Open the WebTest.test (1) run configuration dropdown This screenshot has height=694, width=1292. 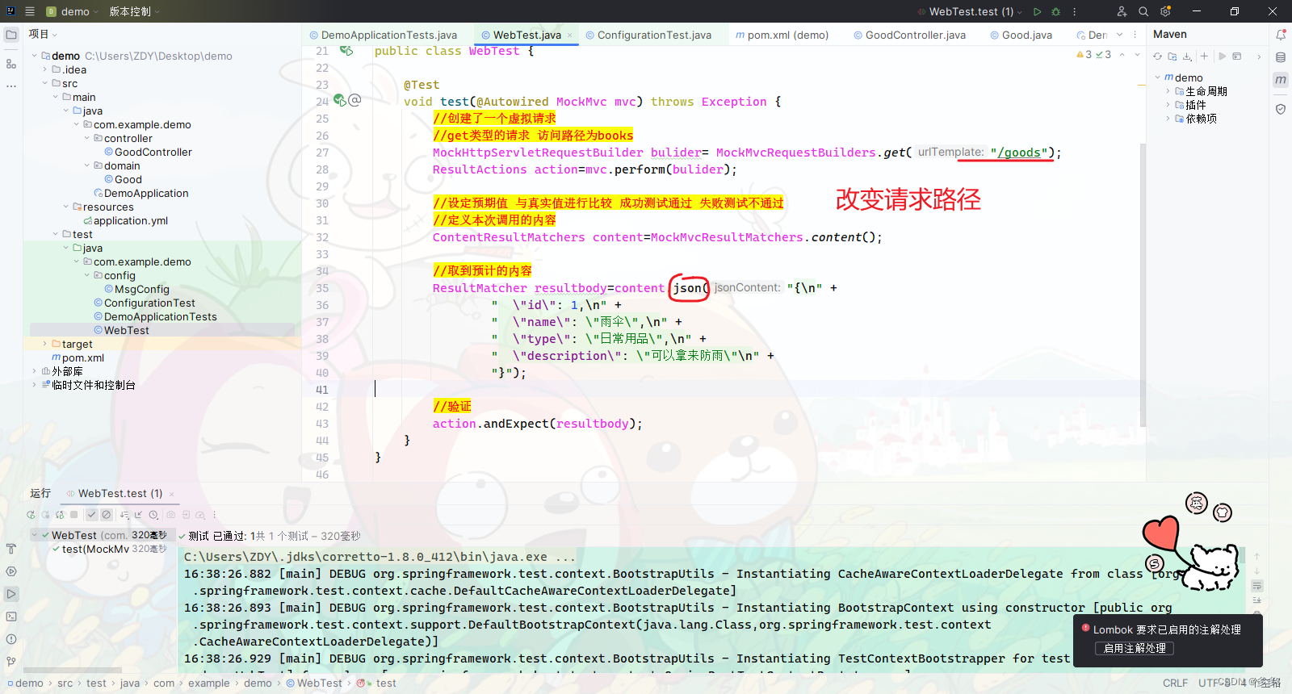pyautogui.click(x=970, y=11)
